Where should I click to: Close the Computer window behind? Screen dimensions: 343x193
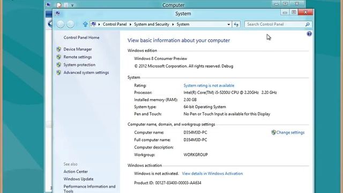click(x=297, y=4)
